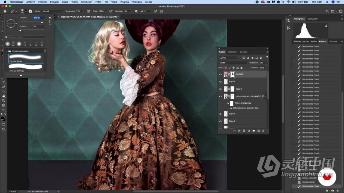Image resolution: width=344 pixels, height=193 pixels.
Task: Select the Circular definido brush preset
Action: coord(26,68)
